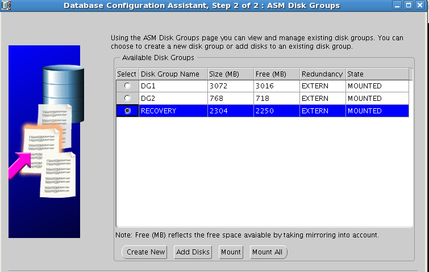
Task: Select the DG1 disk group radio button
Action: (127, 86)
